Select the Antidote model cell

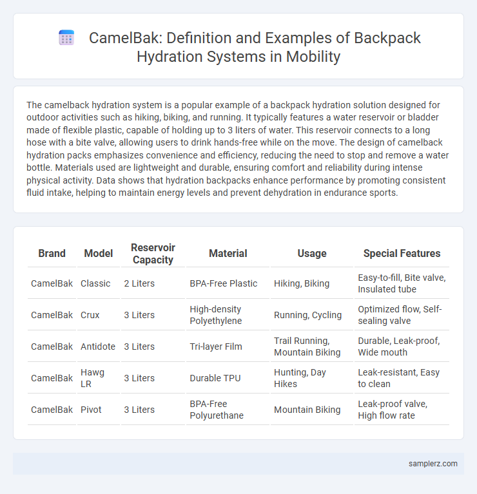click(98, 347)
